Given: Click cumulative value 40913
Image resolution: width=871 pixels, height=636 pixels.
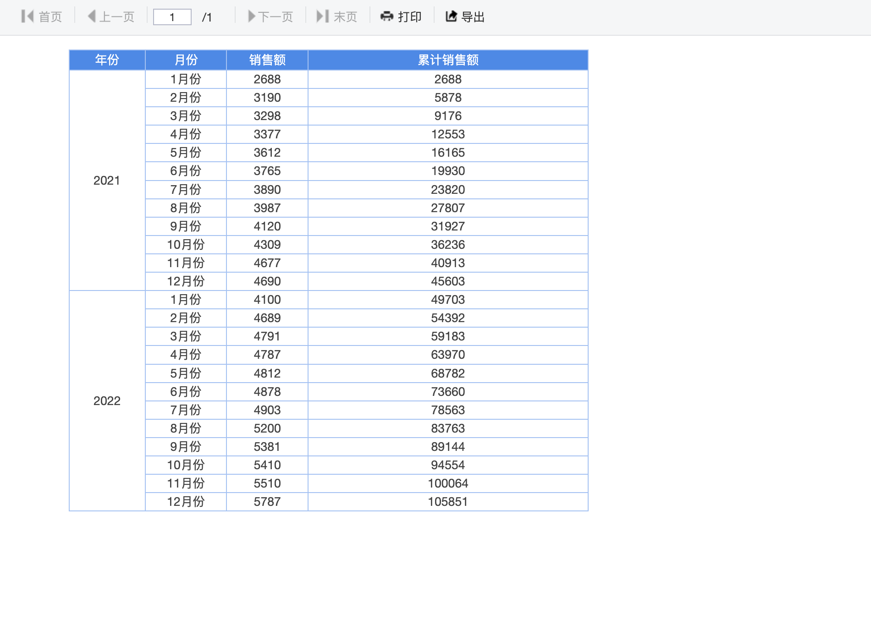Looking at the screenshot, I should [448, 263].
